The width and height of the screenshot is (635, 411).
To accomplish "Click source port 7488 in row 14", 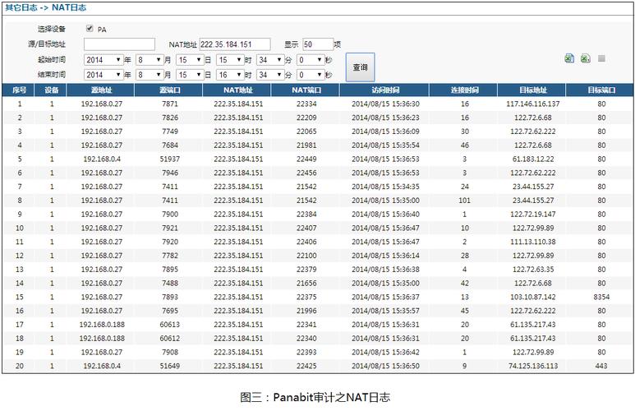I will coord(170,283).
